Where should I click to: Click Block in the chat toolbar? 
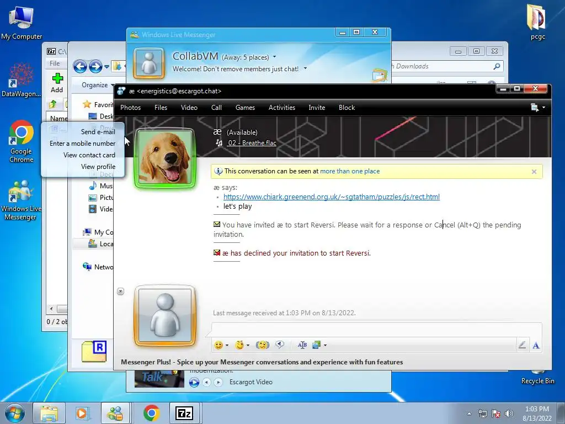[x=347, y=108]
